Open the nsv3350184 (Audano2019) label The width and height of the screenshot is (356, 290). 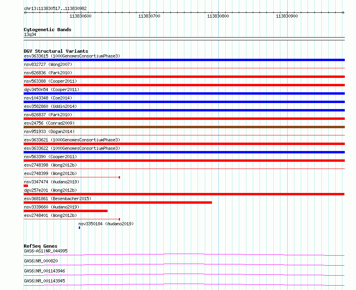coord(106,224)
